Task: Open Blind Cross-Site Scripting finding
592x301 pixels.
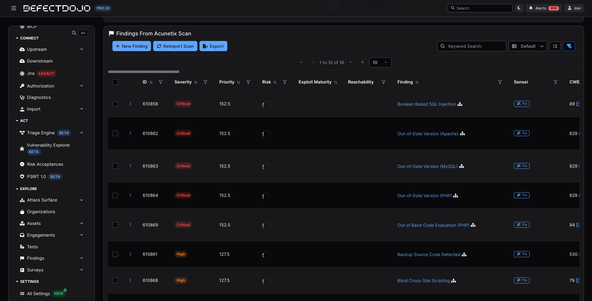Action: coord(423,281)
